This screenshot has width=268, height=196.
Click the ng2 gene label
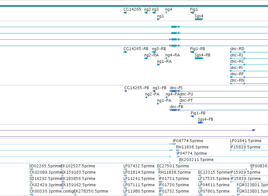(147, 9)
